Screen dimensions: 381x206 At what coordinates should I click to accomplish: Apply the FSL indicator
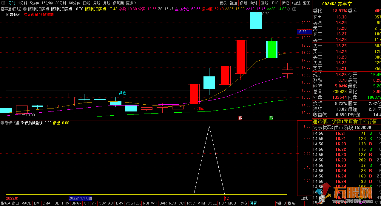click(x=56, y=203)
